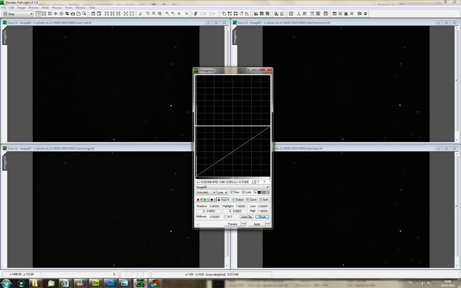Toggle the Raw checkbox

[232, 192]
